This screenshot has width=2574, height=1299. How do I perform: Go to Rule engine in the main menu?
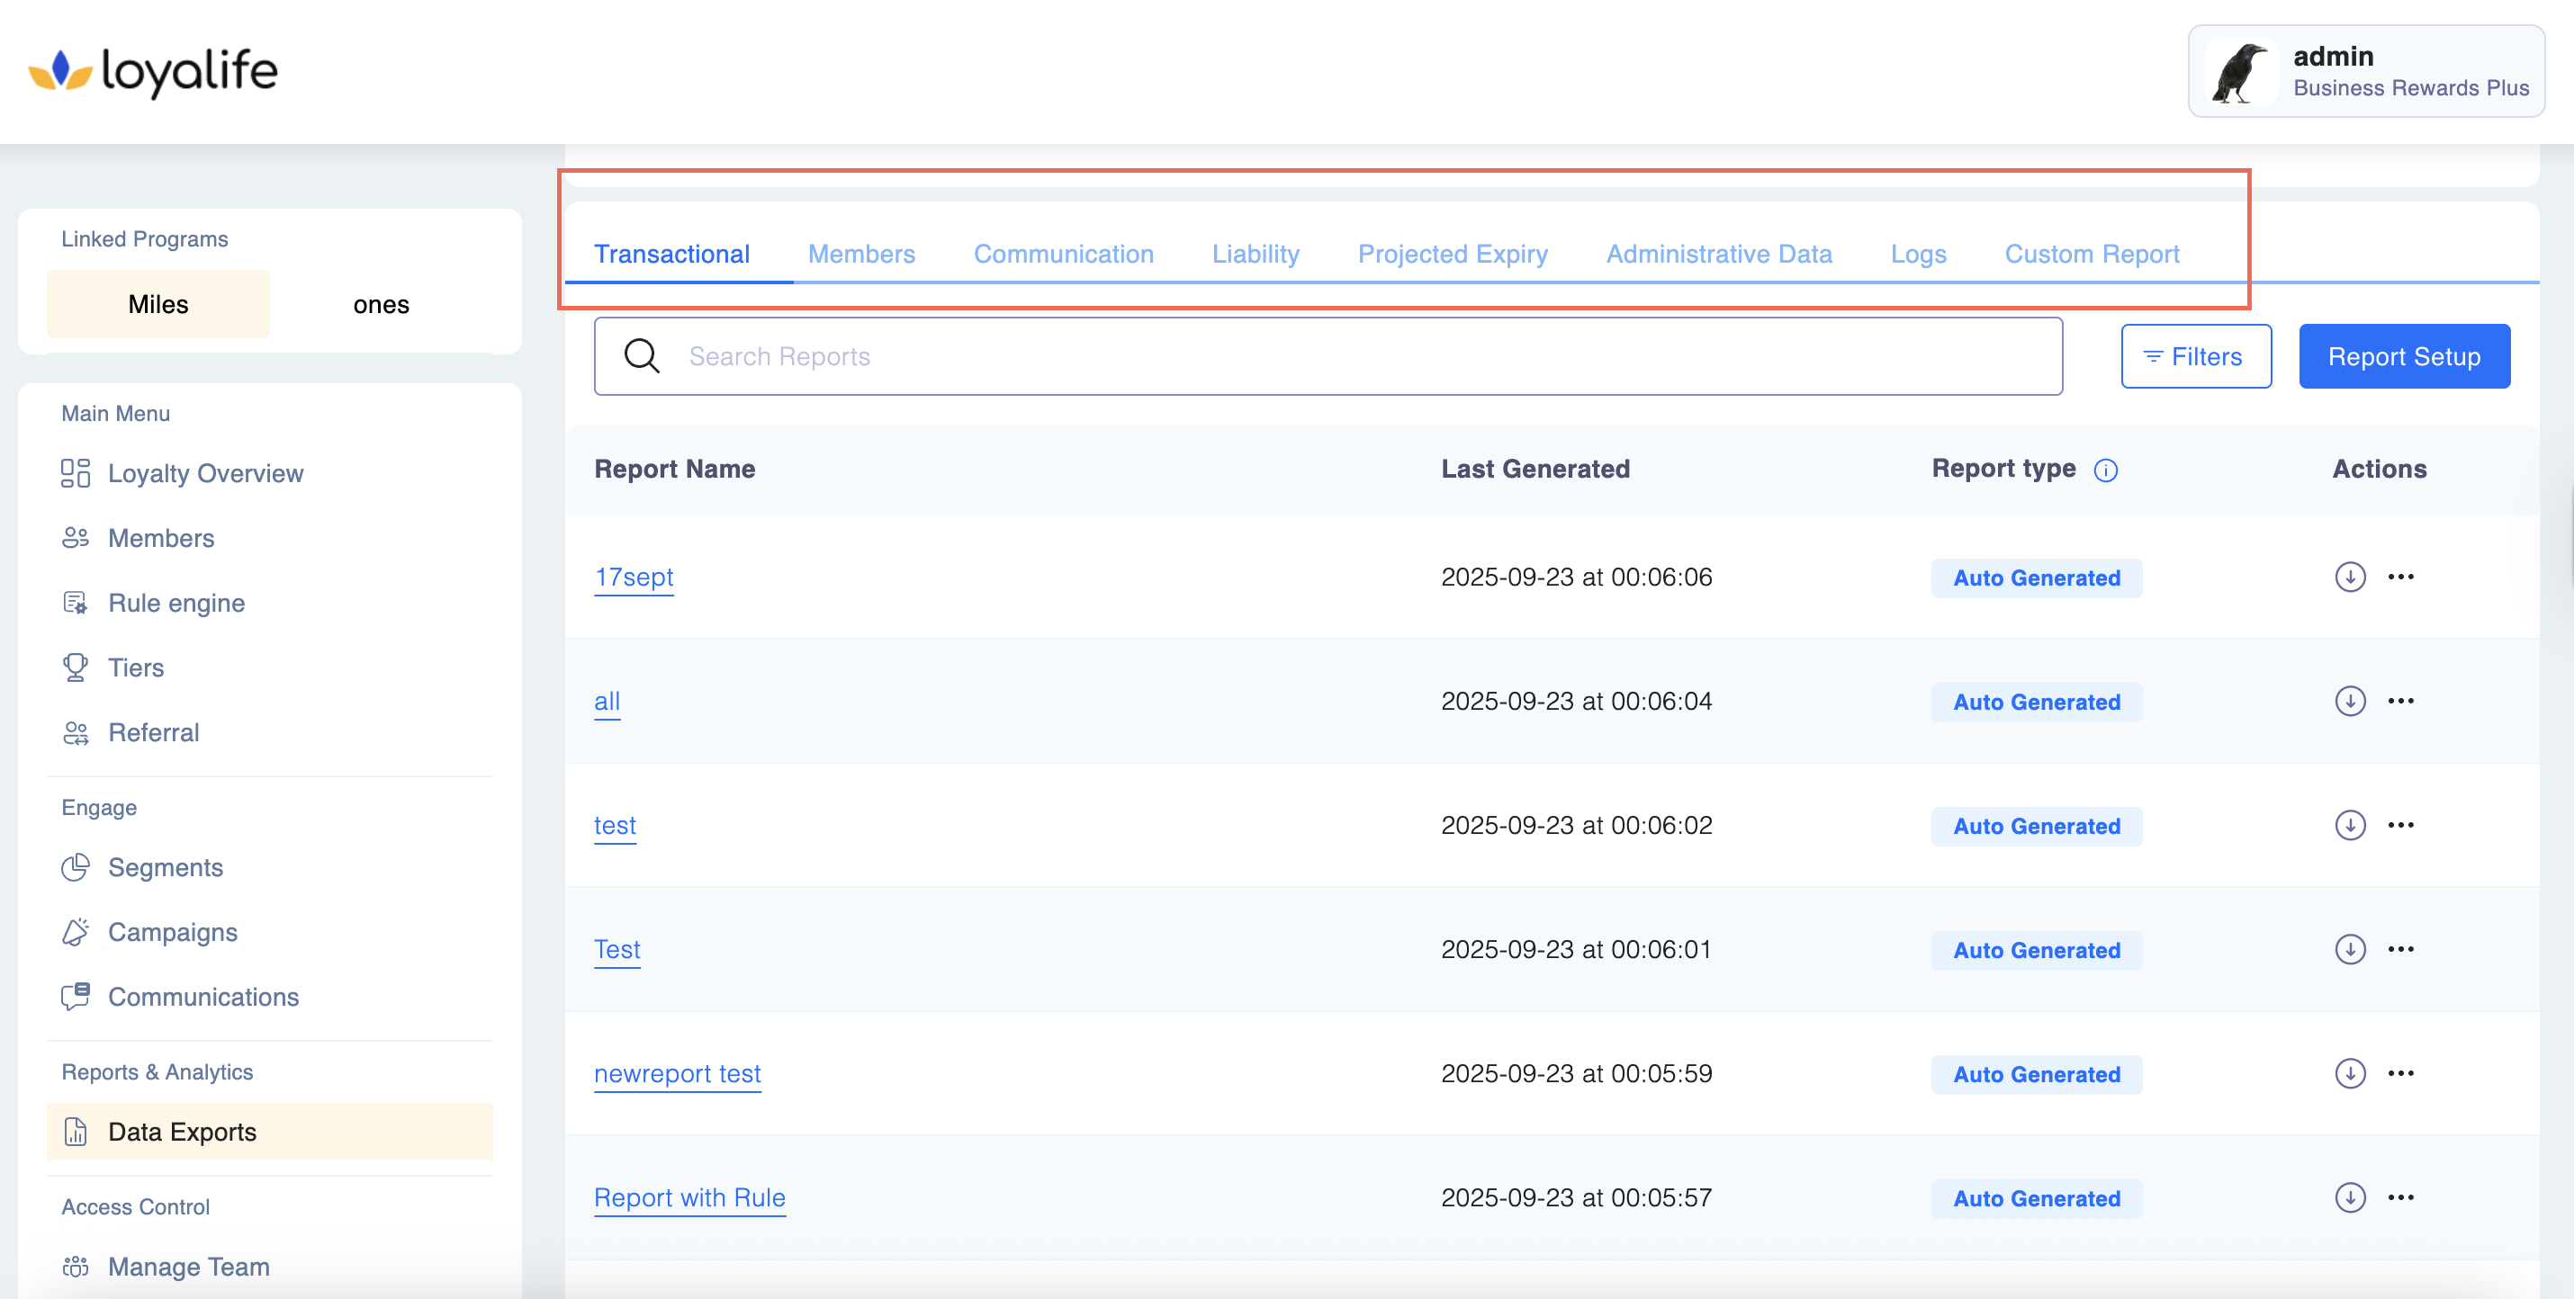point(175,603)
